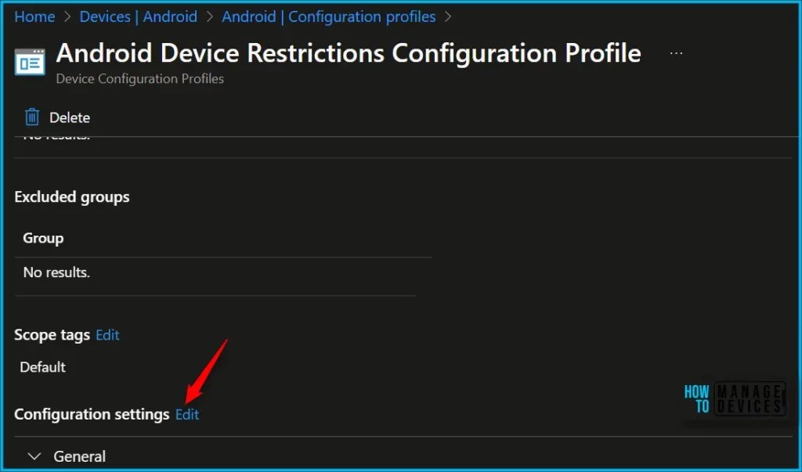Select the Default scope tag entry
802x472 pixels.
42,366
